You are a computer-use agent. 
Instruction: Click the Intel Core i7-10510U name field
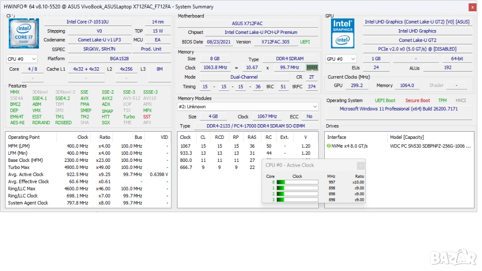(88, 22)
